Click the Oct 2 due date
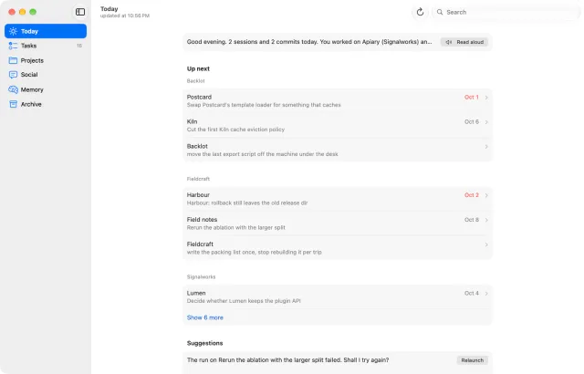Screen dimensions: 584x374 point(472,195)
